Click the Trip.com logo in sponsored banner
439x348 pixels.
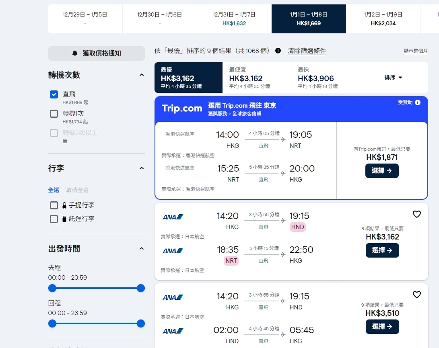[182, 108]
